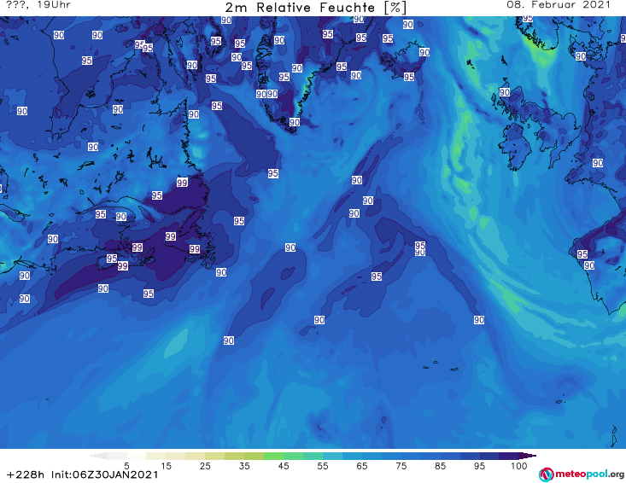The height and width of the screenshot is (483, 626).
Task: Click the meteopool circular logo icon
Action: [546, 474]
